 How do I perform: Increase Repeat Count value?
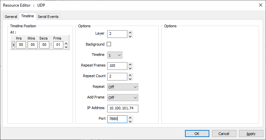tap(130, 75)
